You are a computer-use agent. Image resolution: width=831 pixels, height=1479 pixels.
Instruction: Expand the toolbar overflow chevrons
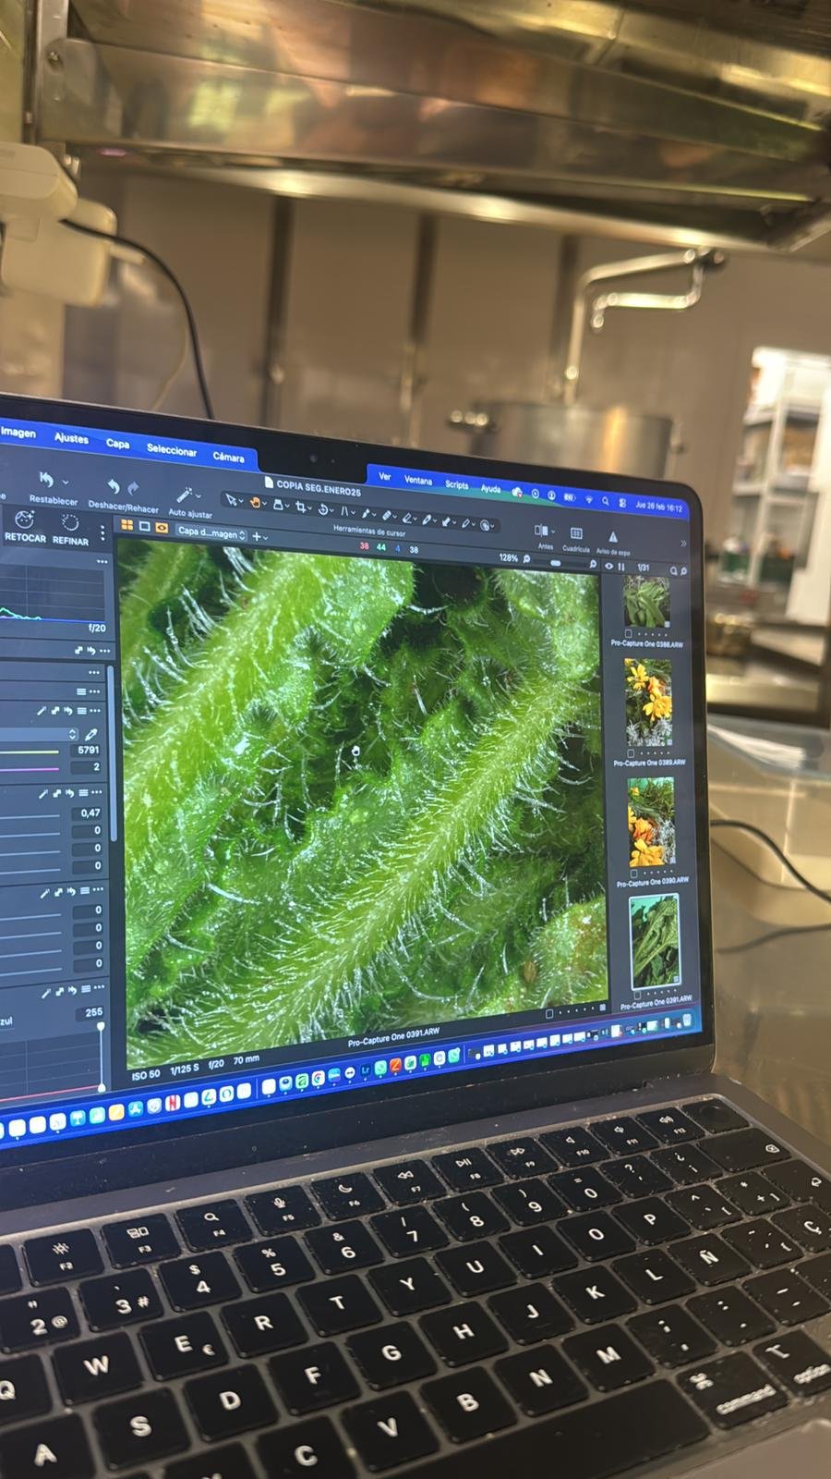pos(683,543)
